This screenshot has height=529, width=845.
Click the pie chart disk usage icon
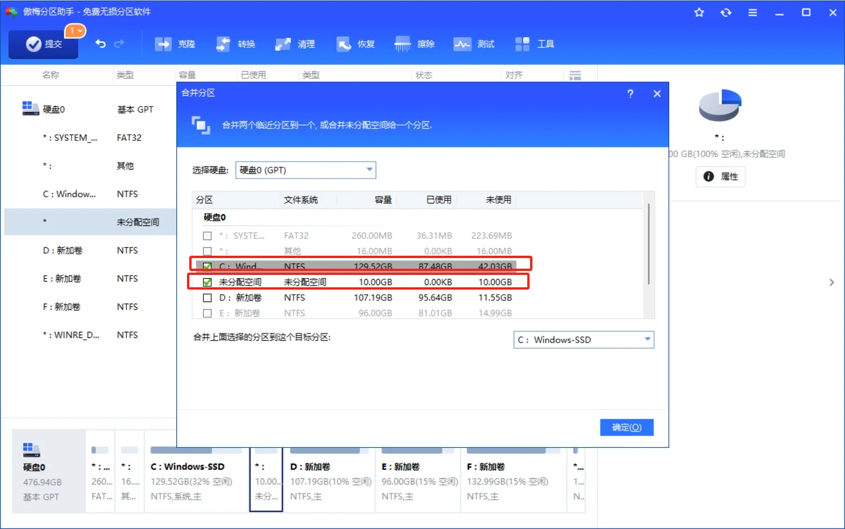click(x=720, y=105)
